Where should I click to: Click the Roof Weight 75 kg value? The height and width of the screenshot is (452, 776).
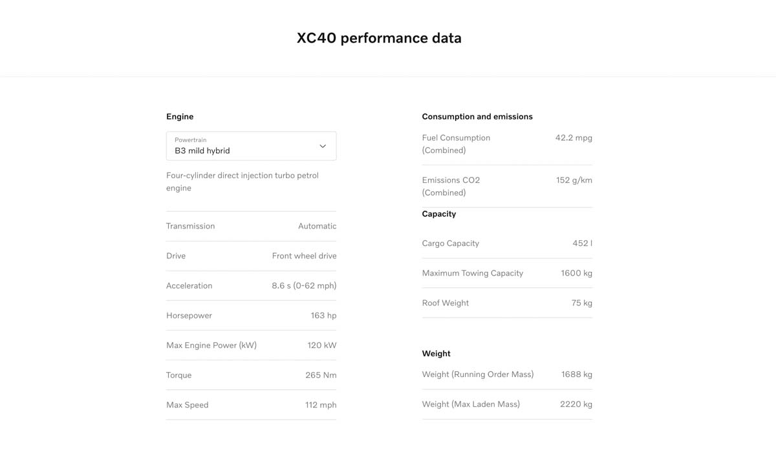(582, 303)
